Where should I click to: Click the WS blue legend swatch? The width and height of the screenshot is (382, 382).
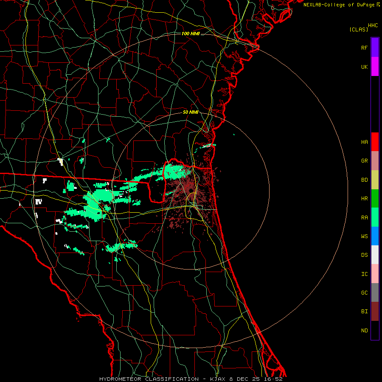pos(375,236)
